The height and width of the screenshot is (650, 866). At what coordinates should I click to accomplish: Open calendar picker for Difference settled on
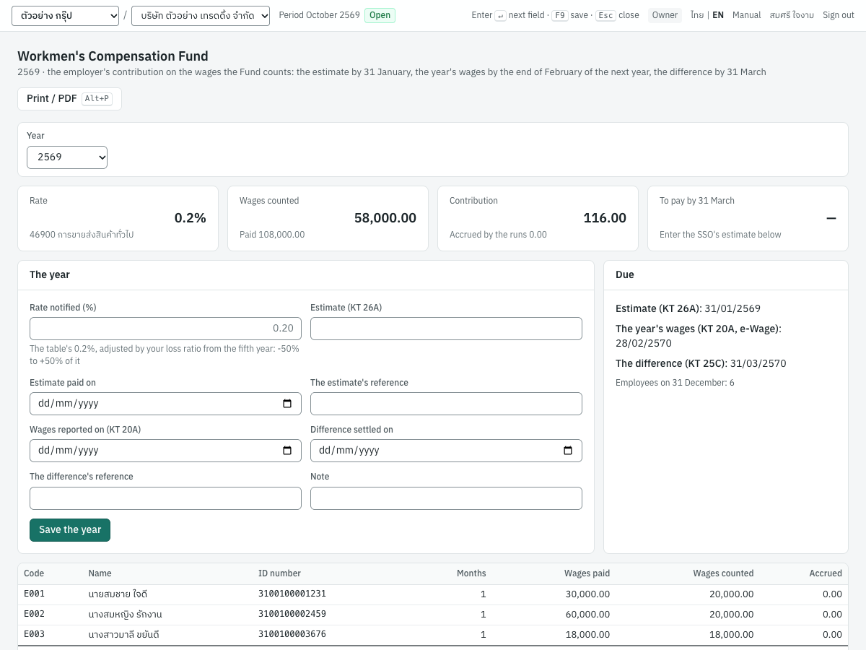pos(568,451)
